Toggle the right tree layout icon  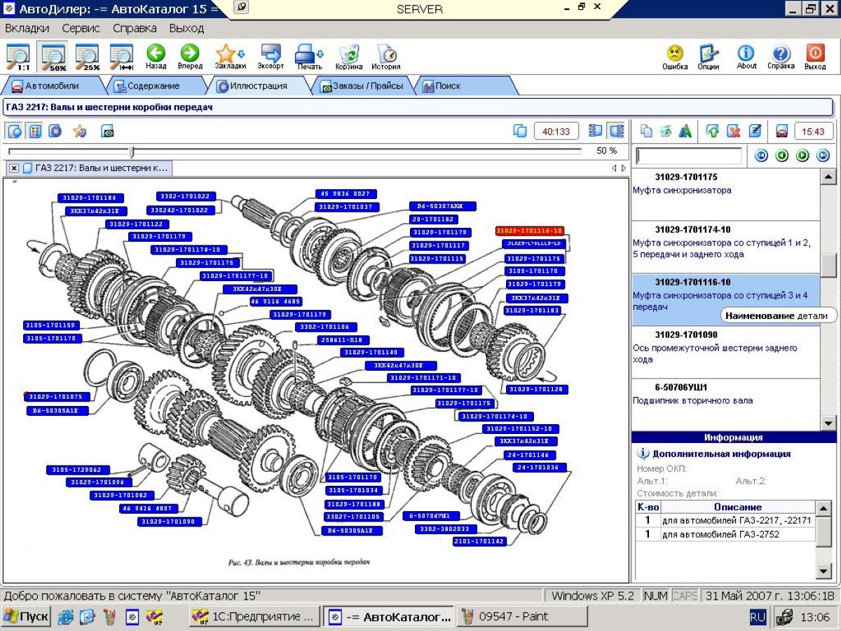617,130
